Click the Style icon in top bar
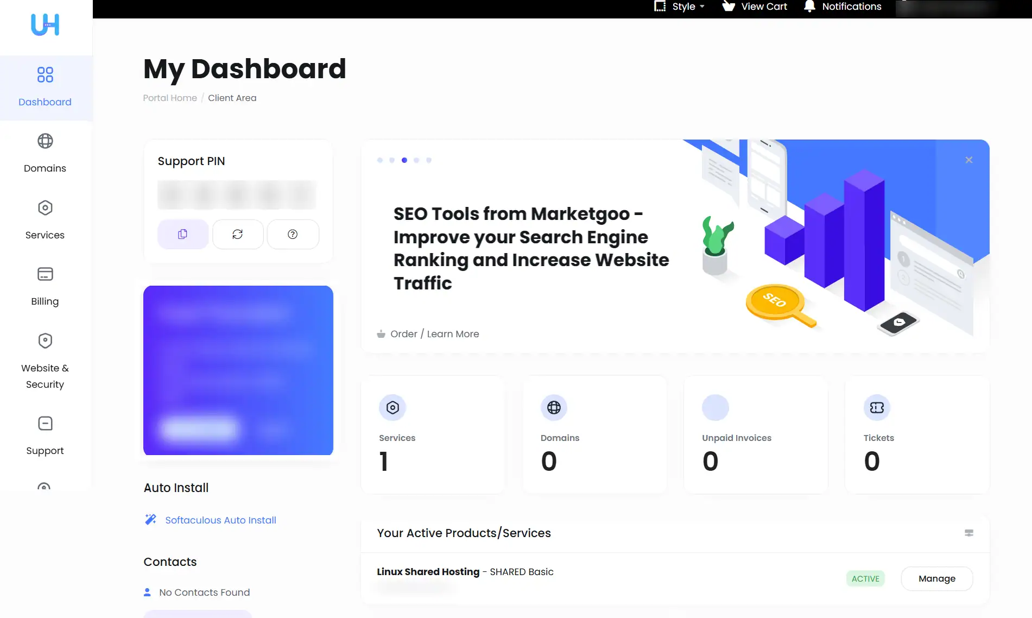 (660, 7)
